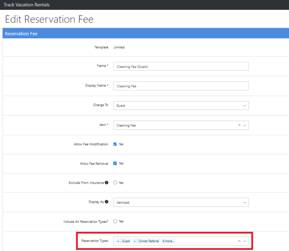The width and height of the screenshot is (289, 251).
Task: Expand the Item dropdown arrow
Action: (x=245, y=125)
